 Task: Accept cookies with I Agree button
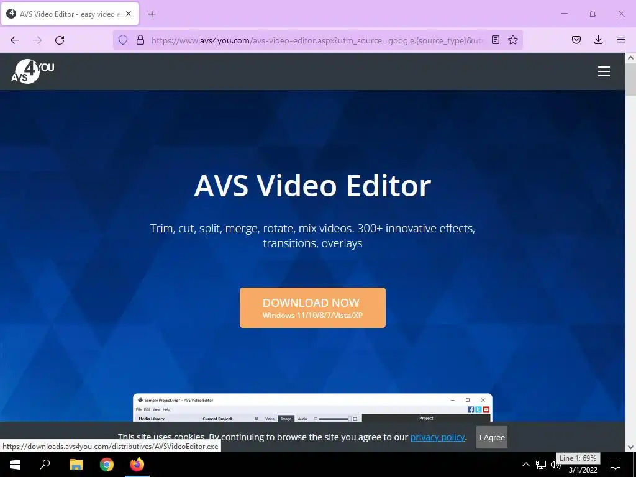click(492, 437)
